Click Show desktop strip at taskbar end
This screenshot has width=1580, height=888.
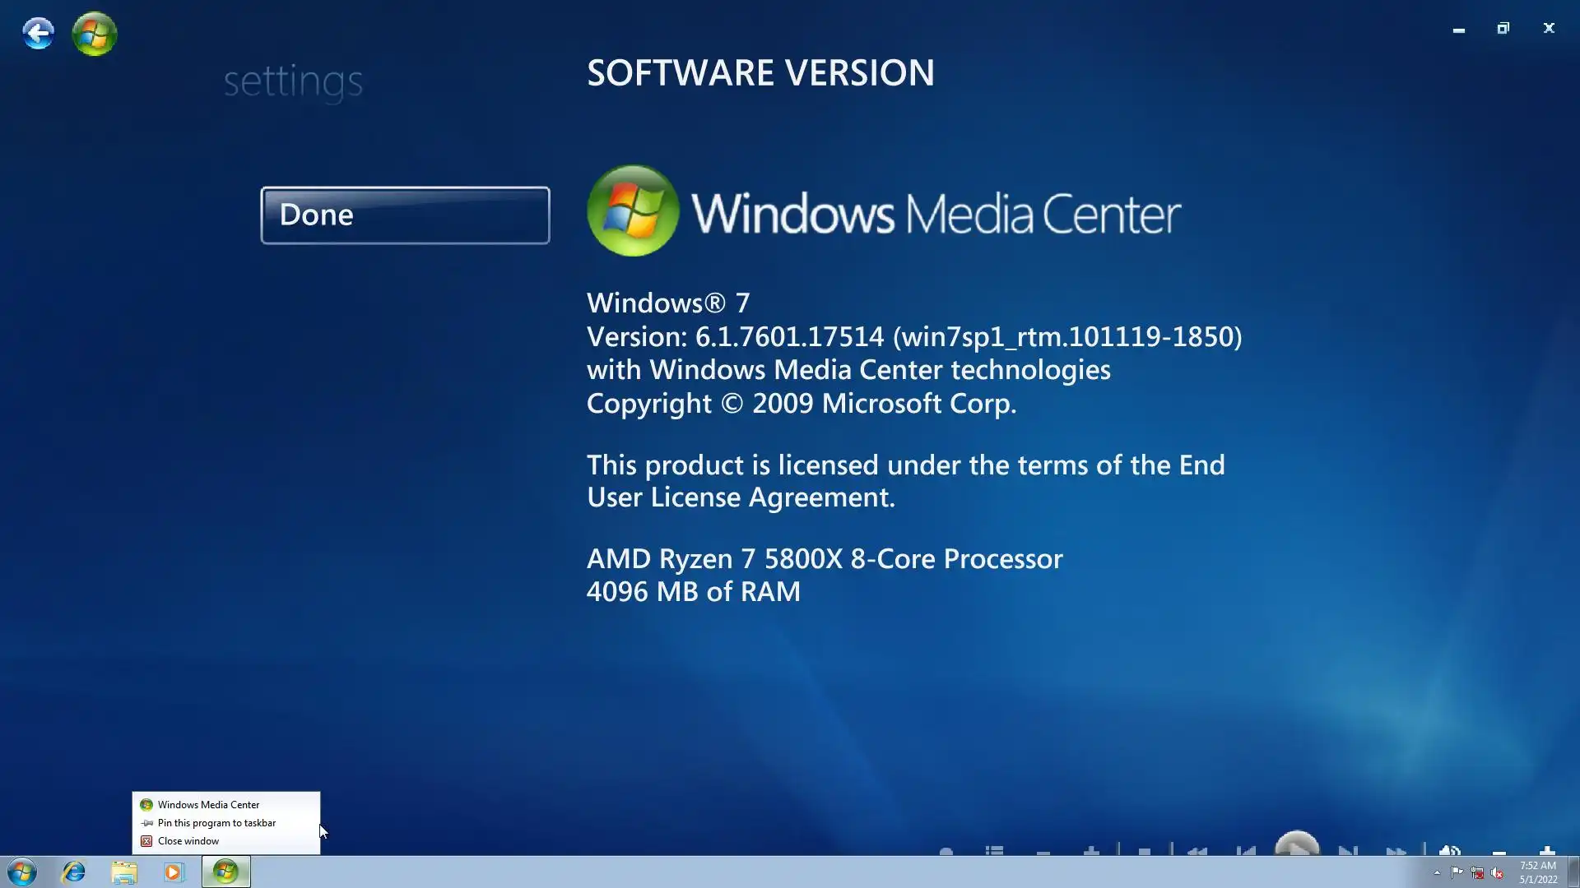coord(1573,872)
